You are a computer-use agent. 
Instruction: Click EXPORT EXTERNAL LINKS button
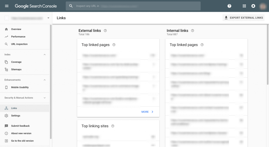(244, 18)
